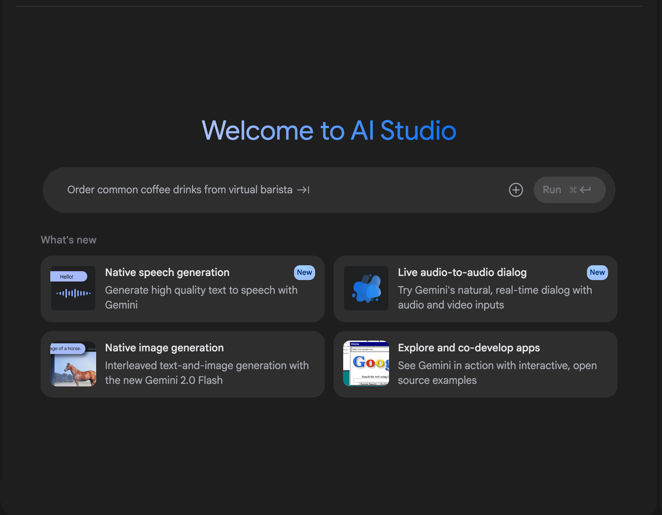Image resolution: width=662 pixels, height=515 pixels.
Task: Click the What's new section label
Action: [x=68, y=240]
